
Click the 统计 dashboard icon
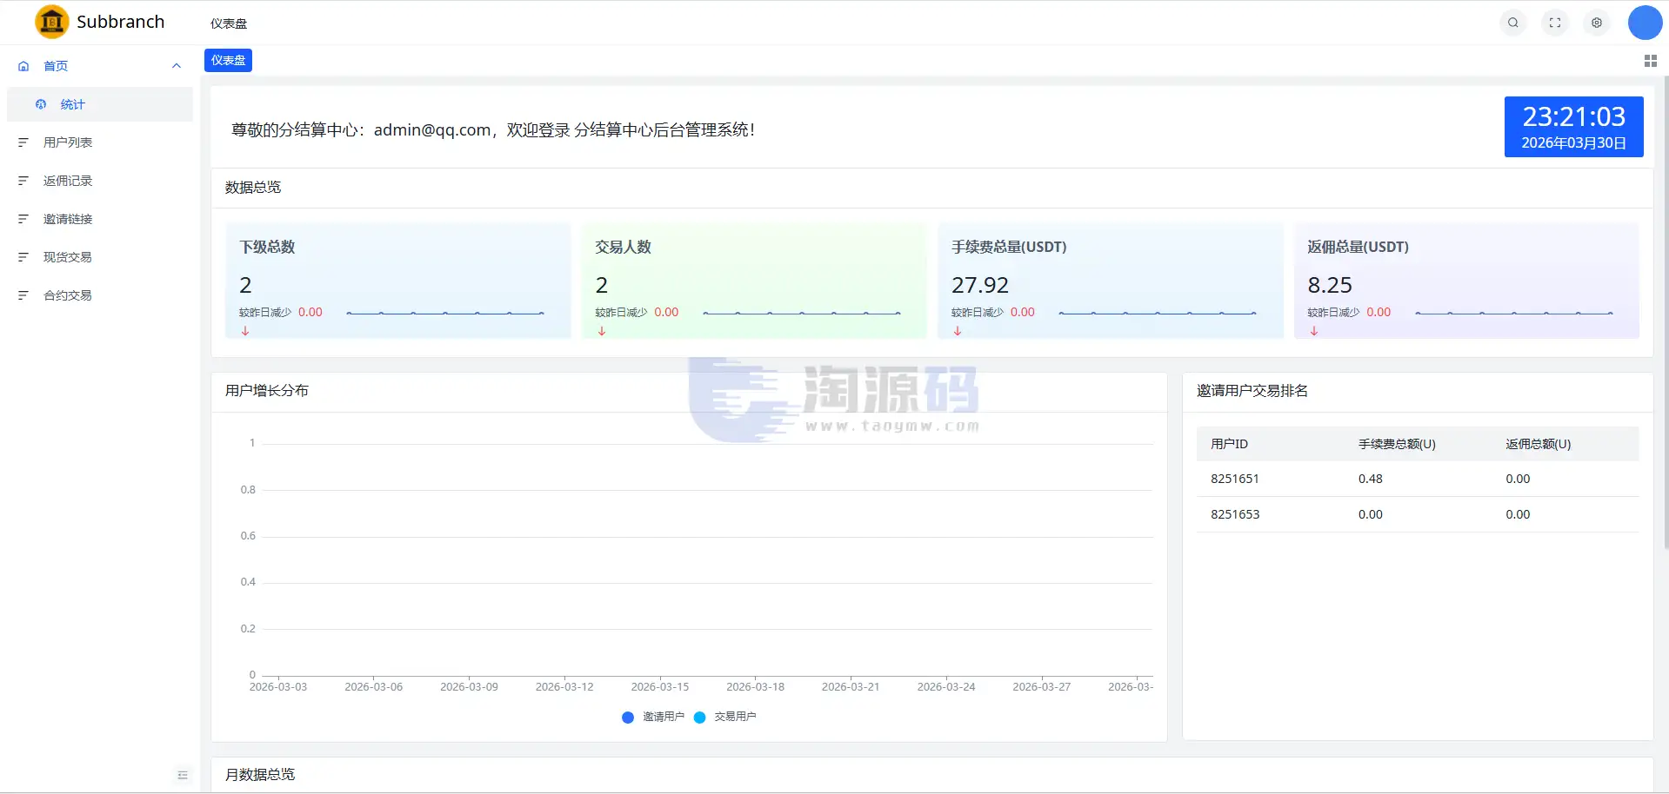pos(41,104)
